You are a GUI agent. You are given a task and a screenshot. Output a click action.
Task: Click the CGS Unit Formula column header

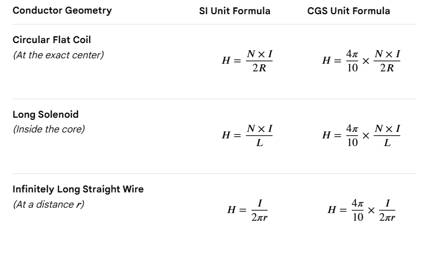coord(348,11)
